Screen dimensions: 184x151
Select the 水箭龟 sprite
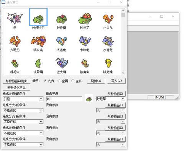click(x=108, y=41)
